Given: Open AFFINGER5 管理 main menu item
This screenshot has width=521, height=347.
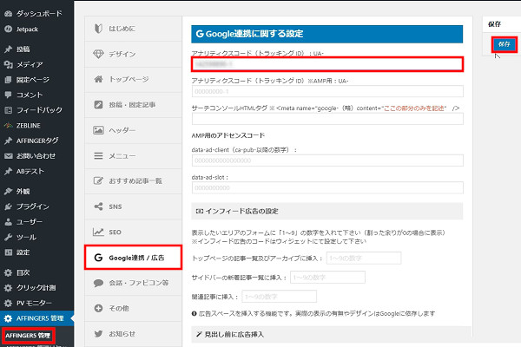Looking at the screenshot, I should pyautogui.click(x=36, y=318).
